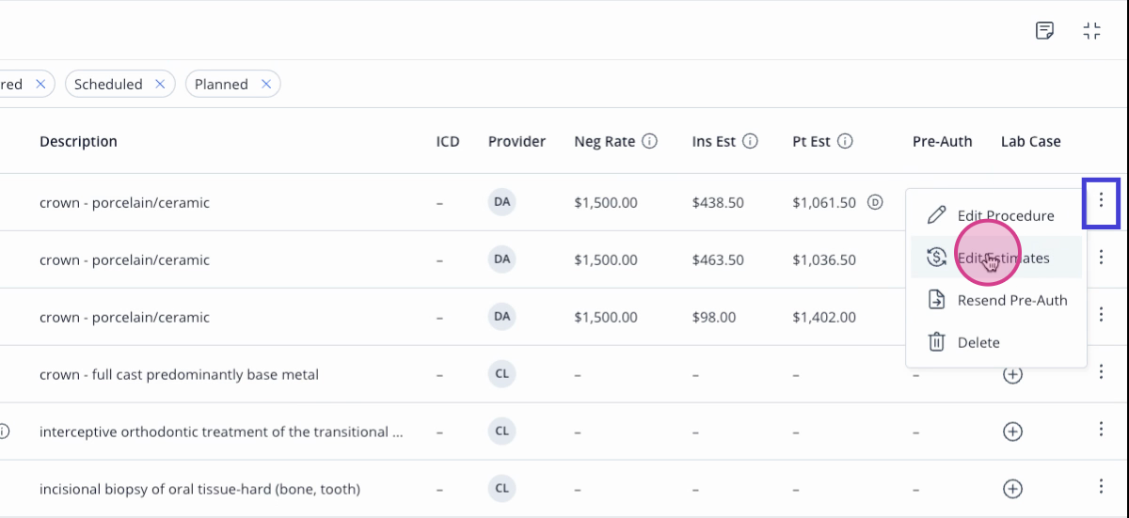Click Ins Est value $438.50
The image size is (1129, 518).
[x=718, y=202]
